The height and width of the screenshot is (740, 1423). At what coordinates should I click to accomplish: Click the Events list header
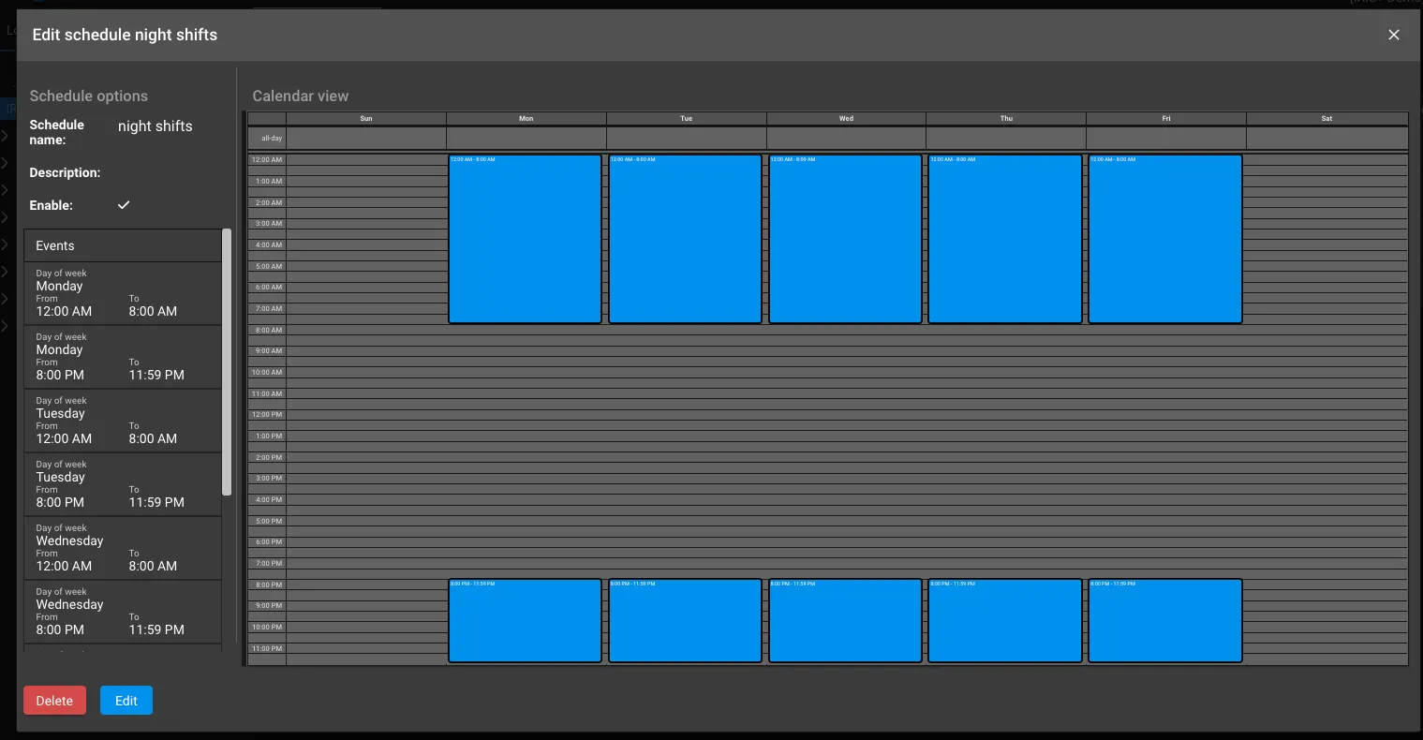[x=123, y=245]
